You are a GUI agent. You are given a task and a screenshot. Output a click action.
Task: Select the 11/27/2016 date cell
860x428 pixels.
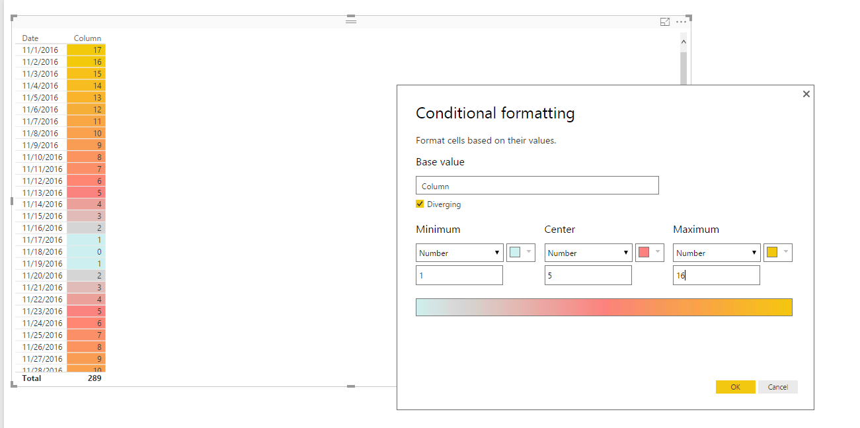[x=42, y=359]
